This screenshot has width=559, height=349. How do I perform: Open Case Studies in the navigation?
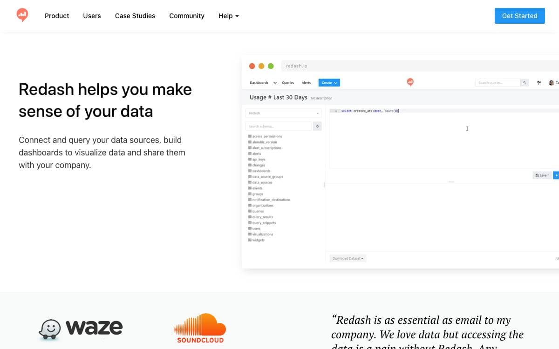135,16
